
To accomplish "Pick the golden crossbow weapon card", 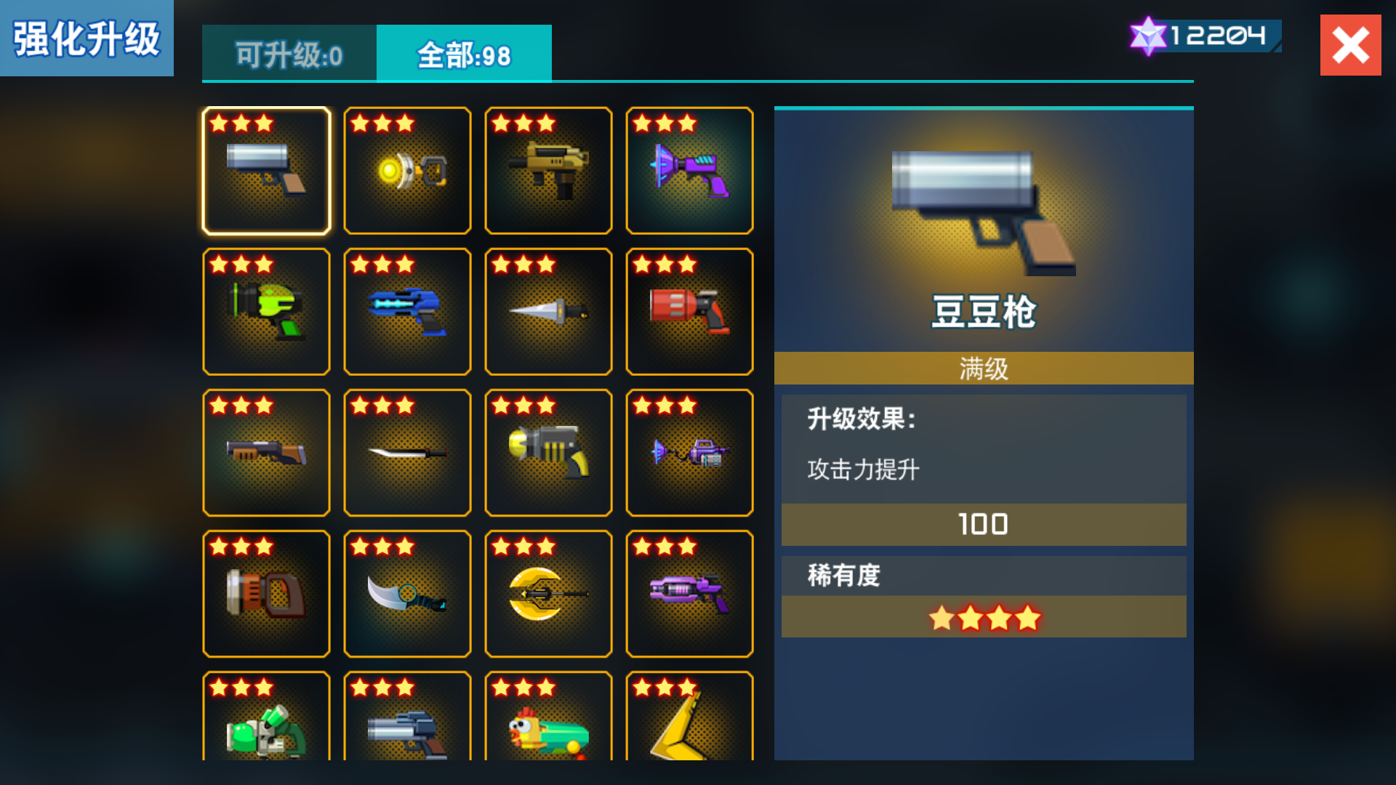I will (548, 594).
